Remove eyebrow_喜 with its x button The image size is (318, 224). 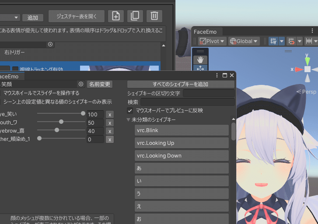(x=110, y=131)
